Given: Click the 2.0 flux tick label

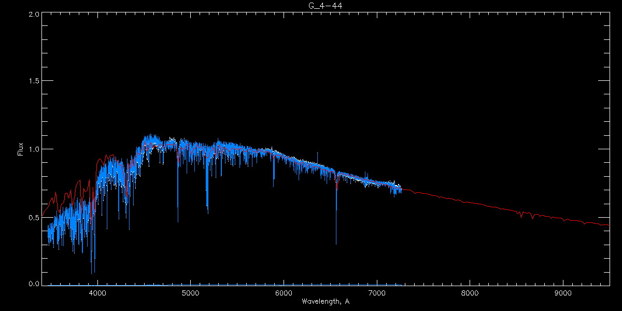Looking at the screenshot, I should (x=34, y=14).
